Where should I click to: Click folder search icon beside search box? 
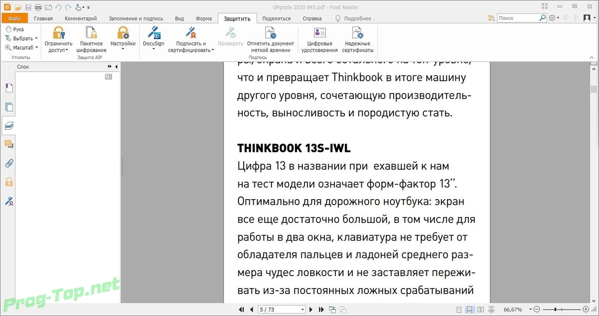(492, 18)
